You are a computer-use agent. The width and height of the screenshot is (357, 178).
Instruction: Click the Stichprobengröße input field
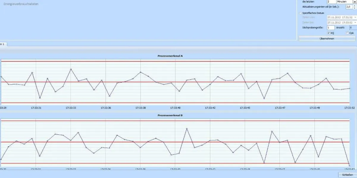[x=331, y=28]
